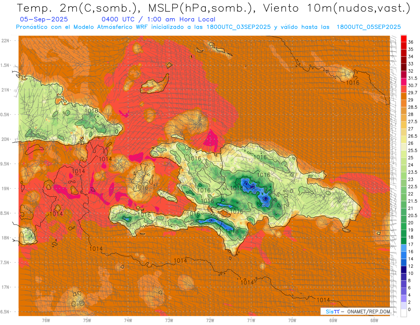This screenshot has height=325, width=420.
Task: Click legend value '30.7'
Action: pos(413,86)
